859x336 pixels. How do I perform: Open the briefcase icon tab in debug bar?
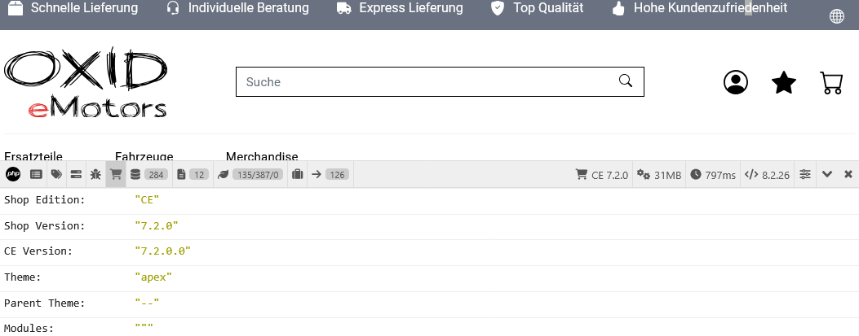(x=297, y=174)
